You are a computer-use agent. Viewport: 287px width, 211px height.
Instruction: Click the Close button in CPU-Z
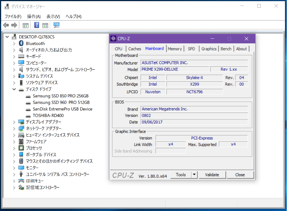[x=240, y=175]
